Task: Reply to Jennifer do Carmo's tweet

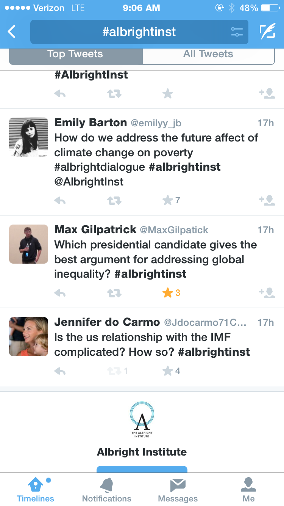Action: (x=60, y=371)
